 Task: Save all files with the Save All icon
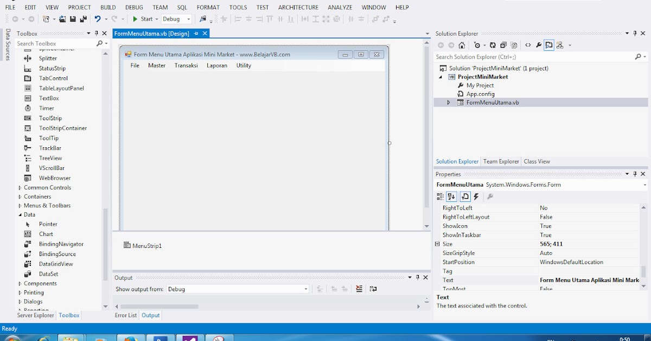click(83, 18)
